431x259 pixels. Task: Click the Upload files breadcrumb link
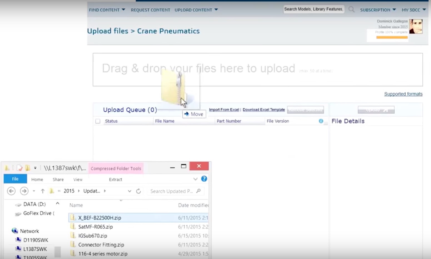tap(108, 31)
